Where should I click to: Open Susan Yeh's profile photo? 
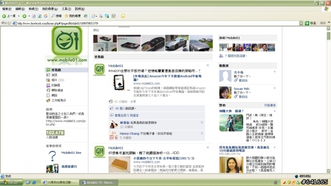(225, 92)
